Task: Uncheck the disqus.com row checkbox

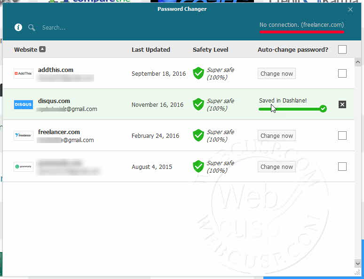Action: 342,104
